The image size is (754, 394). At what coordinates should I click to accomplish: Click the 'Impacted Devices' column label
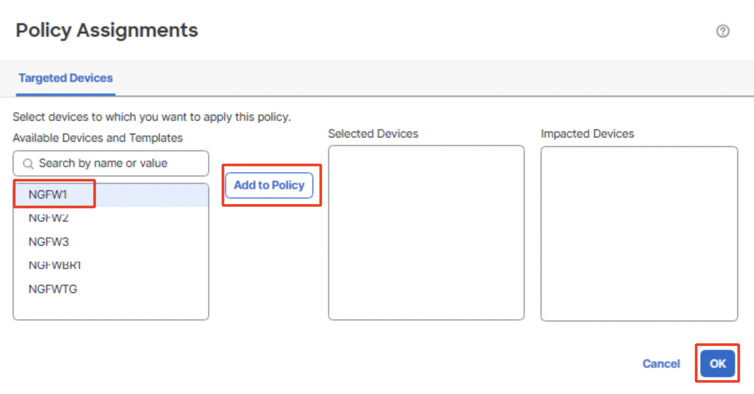click(587, 134)
